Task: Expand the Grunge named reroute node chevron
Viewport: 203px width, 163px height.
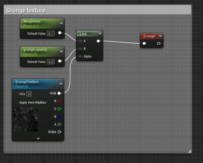Action: pos(160,36)
